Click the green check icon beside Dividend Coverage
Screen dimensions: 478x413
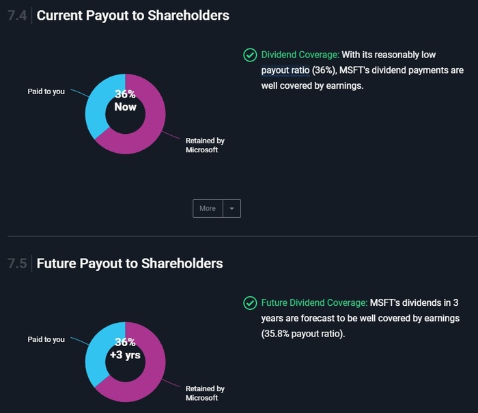[x=250, y=55]
